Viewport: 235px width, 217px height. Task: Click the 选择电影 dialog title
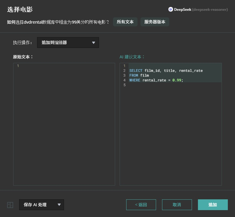point(20,10)
